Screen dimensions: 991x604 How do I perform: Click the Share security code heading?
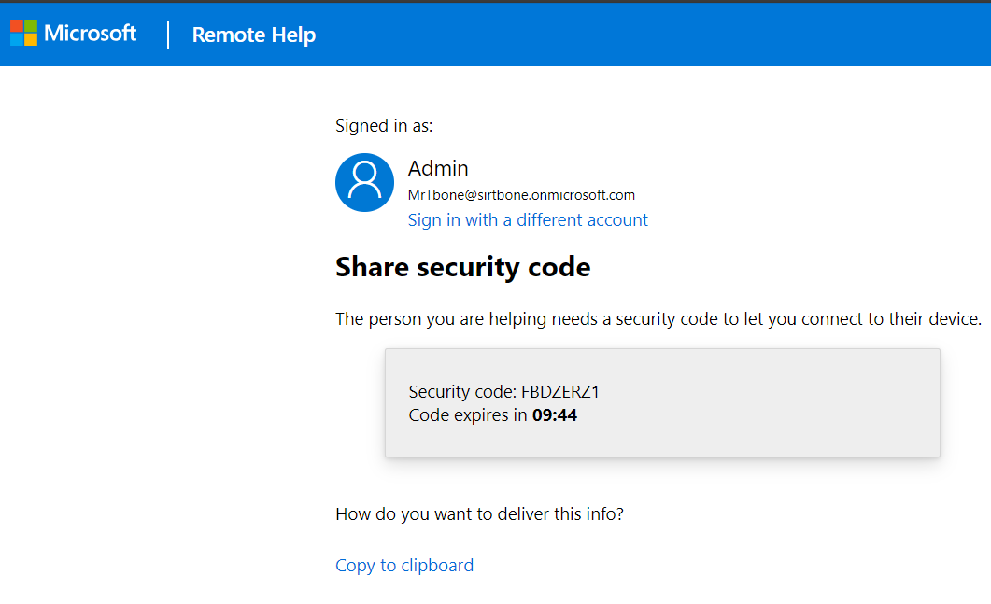coord(462,267)
